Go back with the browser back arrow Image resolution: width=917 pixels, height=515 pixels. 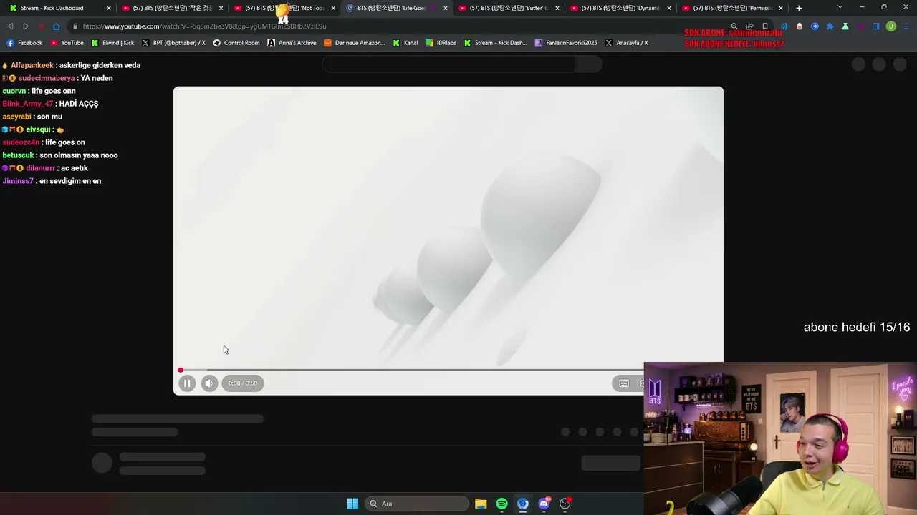tap(10, 26)
